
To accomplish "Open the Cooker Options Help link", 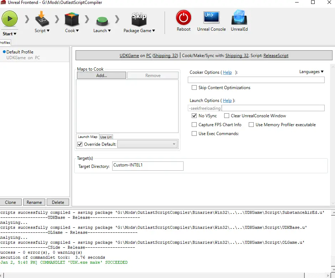I will coord(227,72).
